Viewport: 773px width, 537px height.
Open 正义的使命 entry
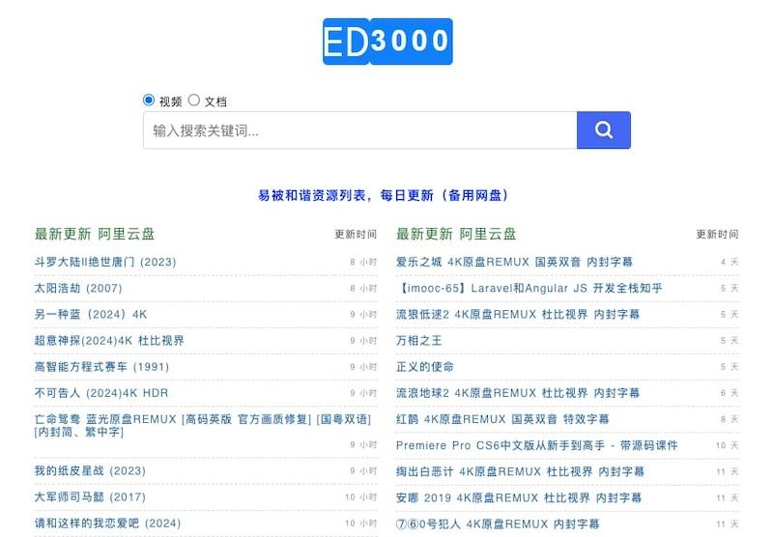[x=424, y=367]
